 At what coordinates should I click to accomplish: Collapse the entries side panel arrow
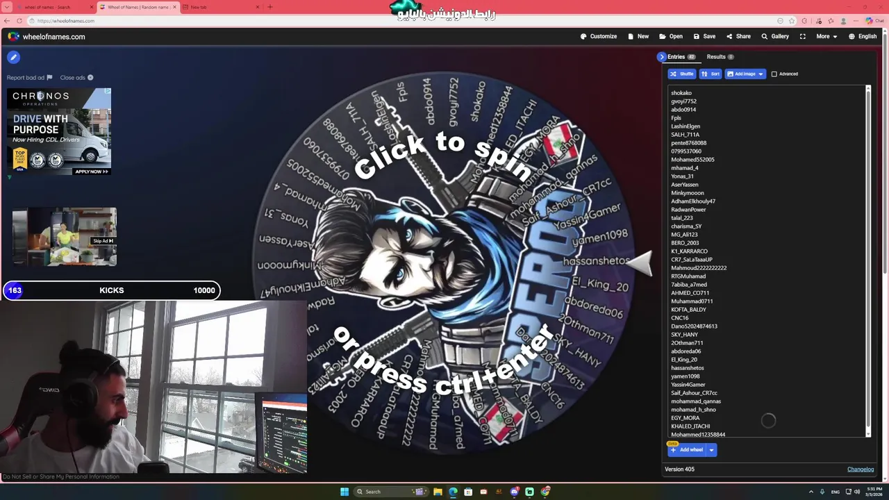click(x=661, y=57)
